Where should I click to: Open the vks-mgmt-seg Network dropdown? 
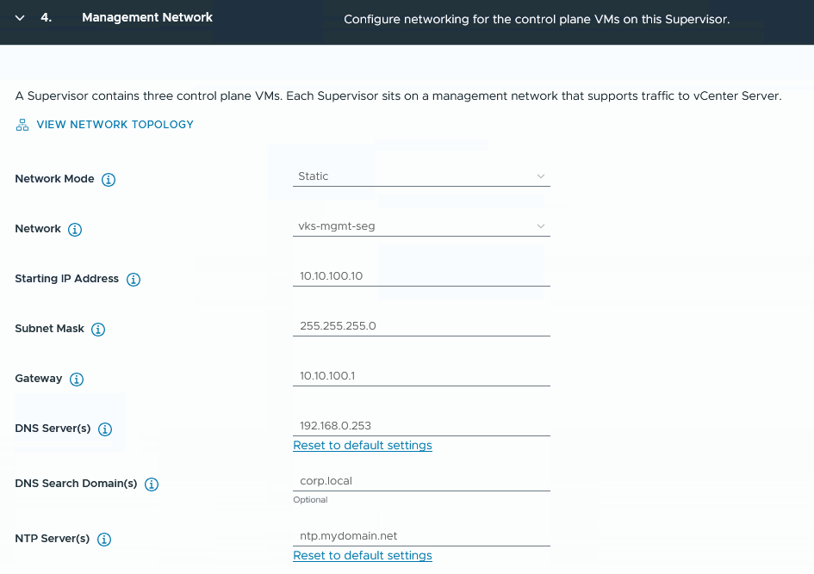pyautogui.click(x=421, y=226)
